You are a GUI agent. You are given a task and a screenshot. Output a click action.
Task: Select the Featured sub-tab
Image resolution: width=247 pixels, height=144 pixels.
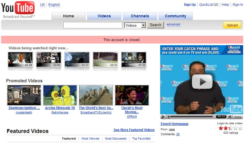[69, 138]
